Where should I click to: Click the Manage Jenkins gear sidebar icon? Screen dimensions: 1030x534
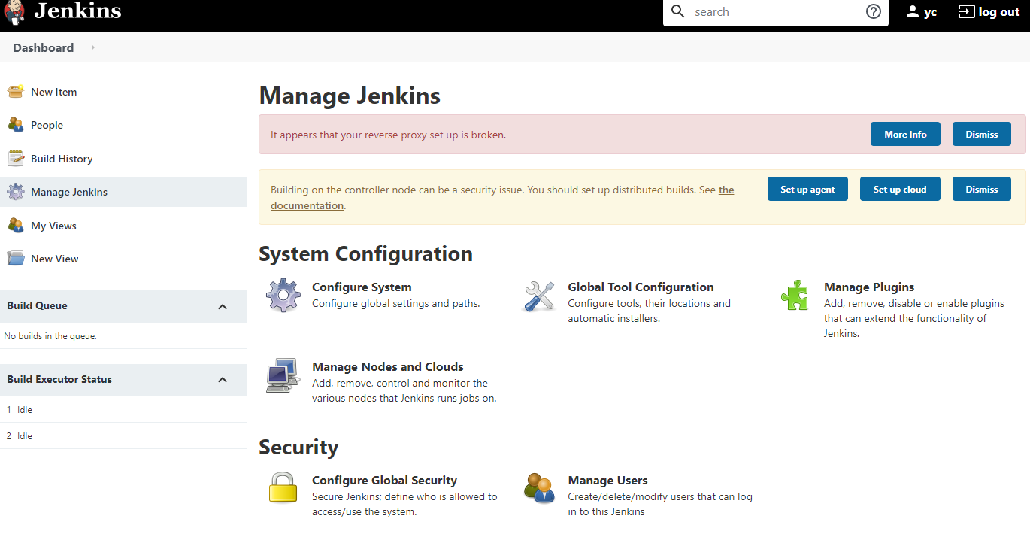pos(16,192)
